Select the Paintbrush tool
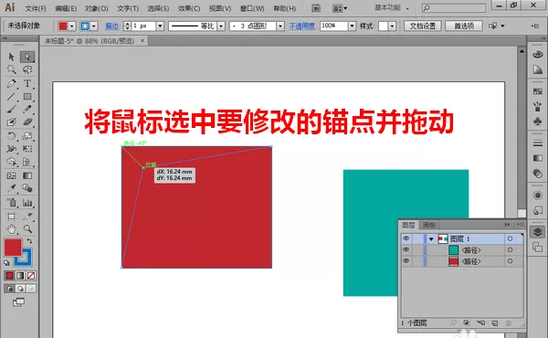 tap(12, 109)
